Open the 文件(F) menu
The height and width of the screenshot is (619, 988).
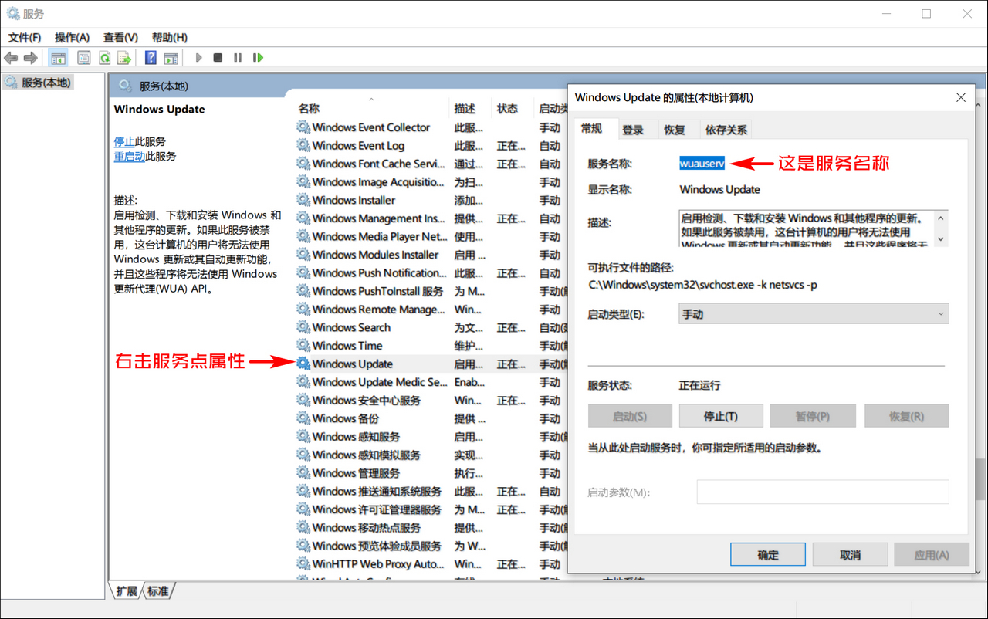click(x=25, y=37)
